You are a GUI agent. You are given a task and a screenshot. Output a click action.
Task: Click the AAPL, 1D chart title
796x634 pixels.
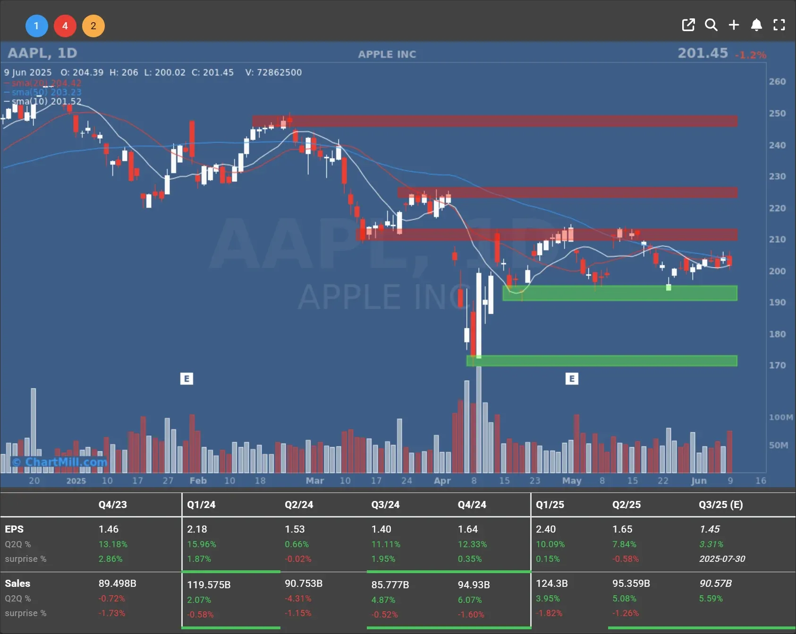pos(42,53)
